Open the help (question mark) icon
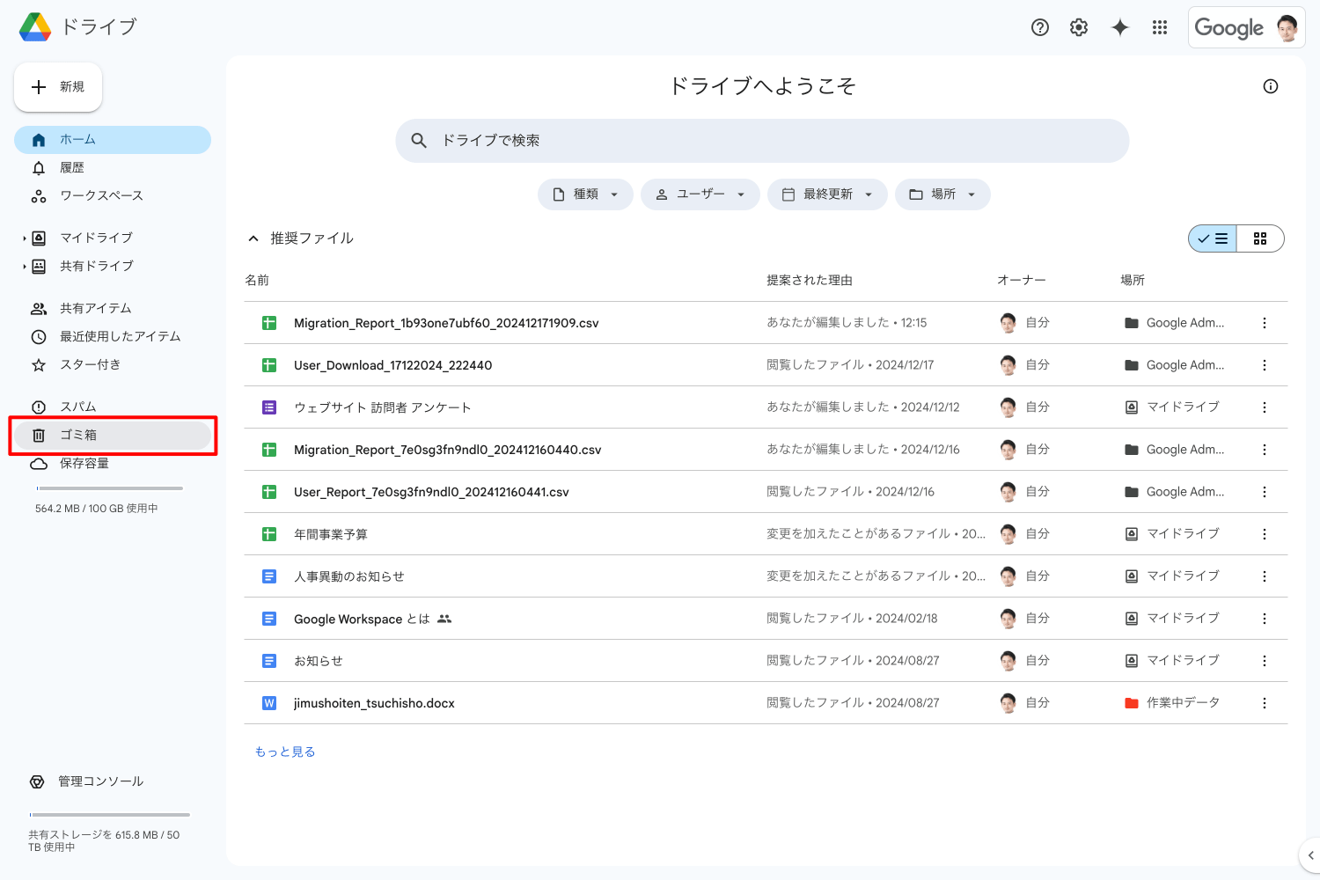 coord(1040,27)
